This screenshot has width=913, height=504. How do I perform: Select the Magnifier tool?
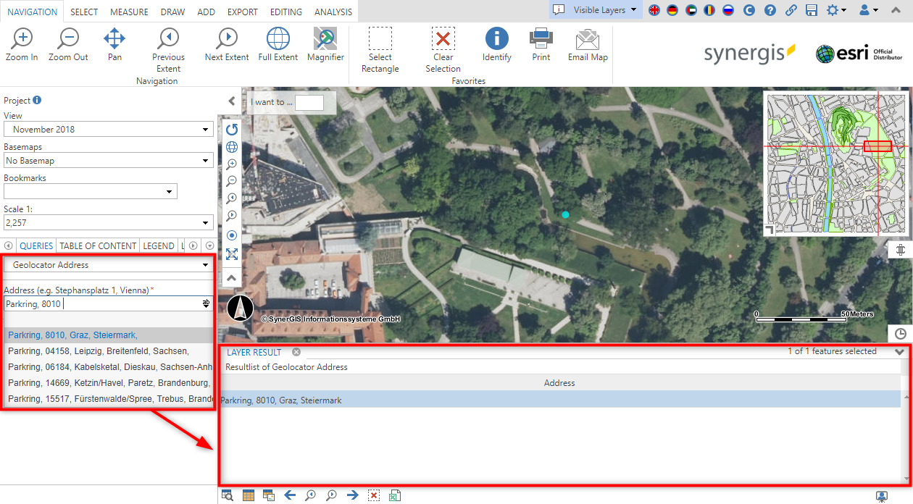(325, 43)
